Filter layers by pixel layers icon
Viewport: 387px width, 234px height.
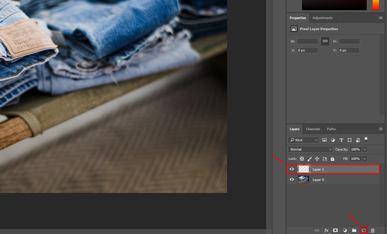325,140
